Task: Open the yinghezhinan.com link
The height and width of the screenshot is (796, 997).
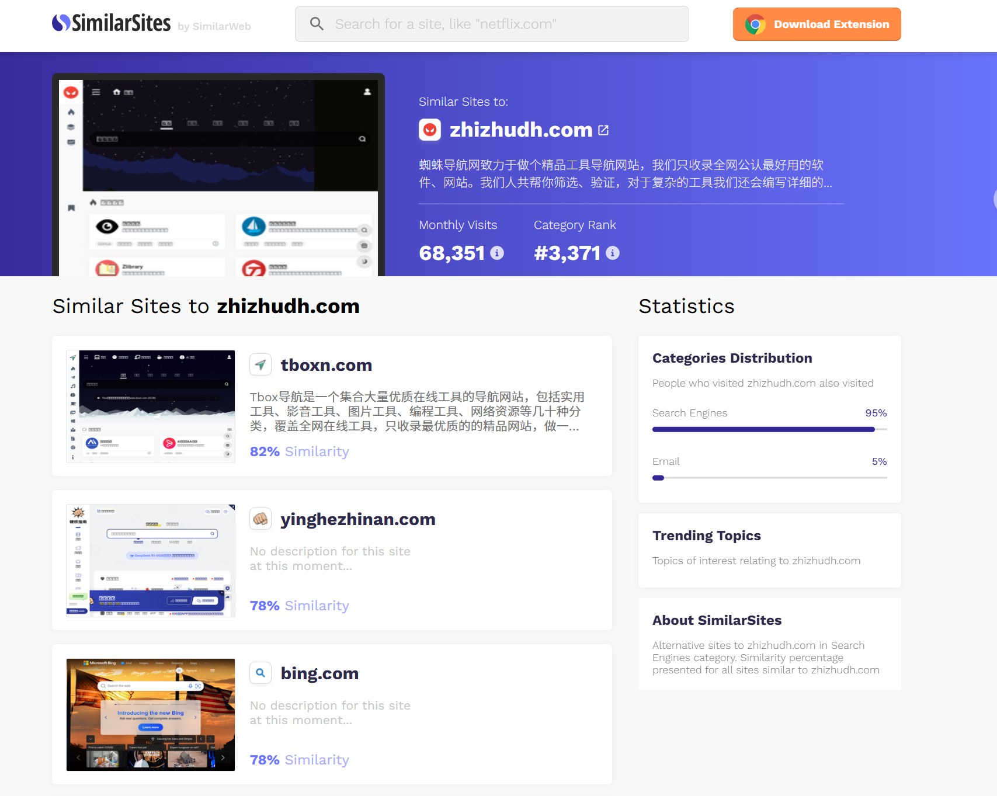Action: [358, 519]
